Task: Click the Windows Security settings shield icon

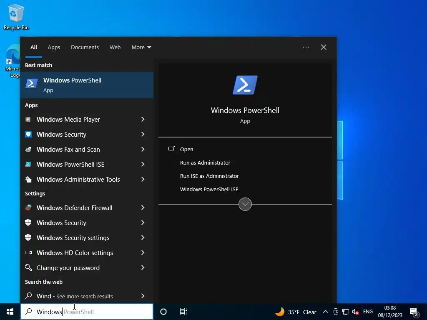Action: [28, 237]
